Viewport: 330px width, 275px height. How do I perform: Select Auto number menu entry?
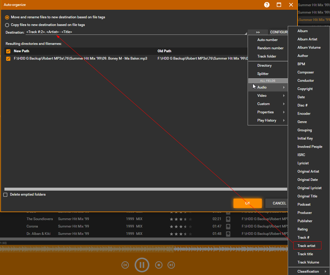(x=267, y=40)
